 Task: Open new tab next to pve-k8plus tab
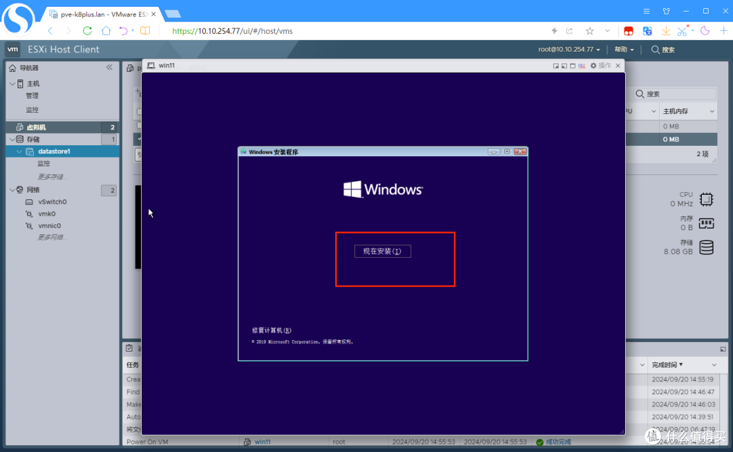173,14
